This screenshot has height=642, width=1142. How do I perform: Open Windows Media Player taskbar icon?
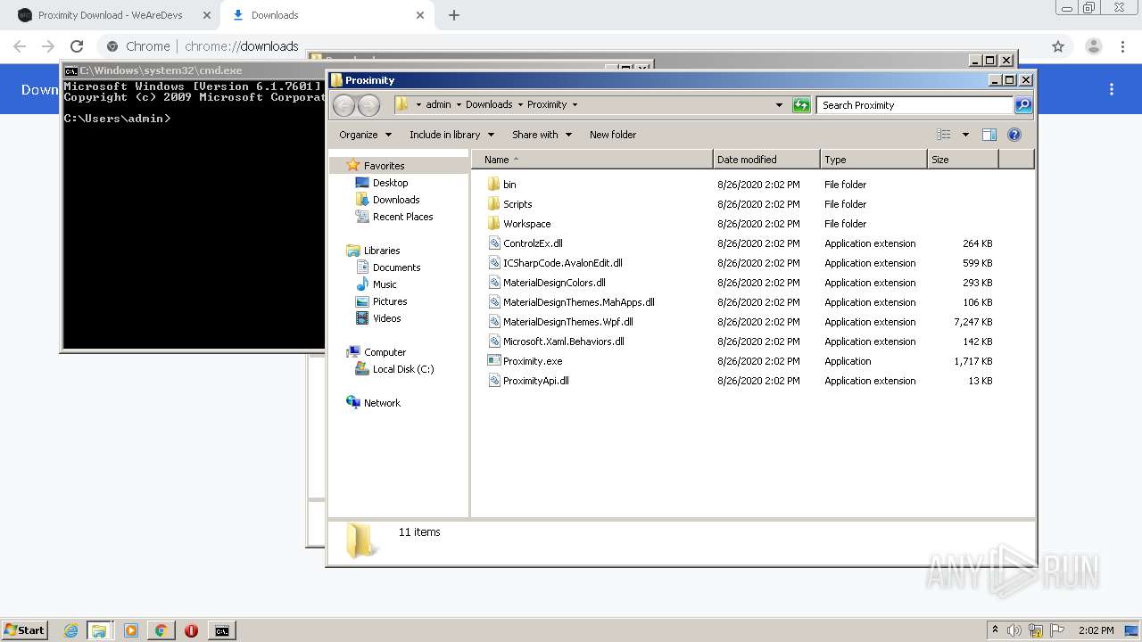pos(131,630)
